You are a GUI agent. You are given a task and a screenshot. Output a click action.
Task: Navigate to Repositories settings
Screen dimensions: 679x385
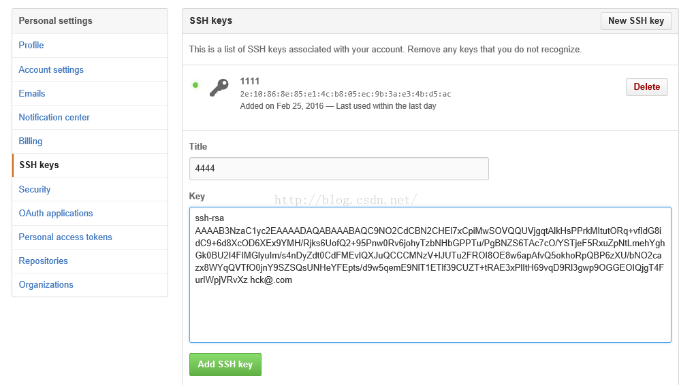[44, 261]
